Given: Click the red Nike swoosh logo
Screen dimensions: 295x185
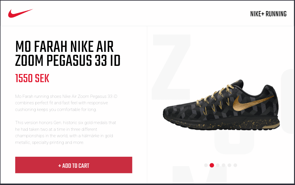Looking at the screenshot, I should coord(20,13).
